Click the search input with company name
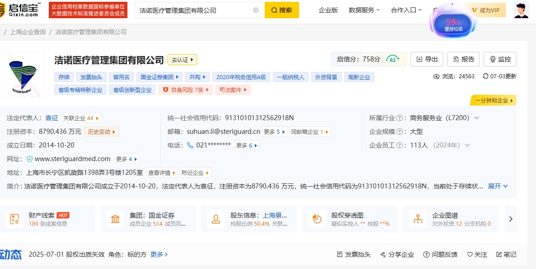This screenshot has height=269, width=536. click(x=200, y=10)
